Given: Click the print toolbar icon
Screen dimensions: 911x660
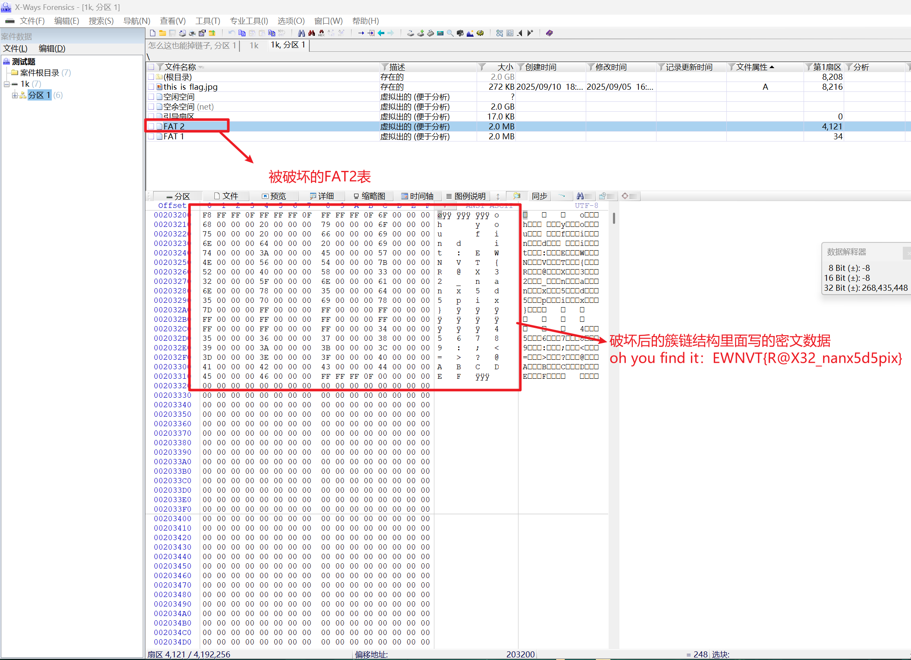Looking at the screenshot, I should tap(192, 33).
